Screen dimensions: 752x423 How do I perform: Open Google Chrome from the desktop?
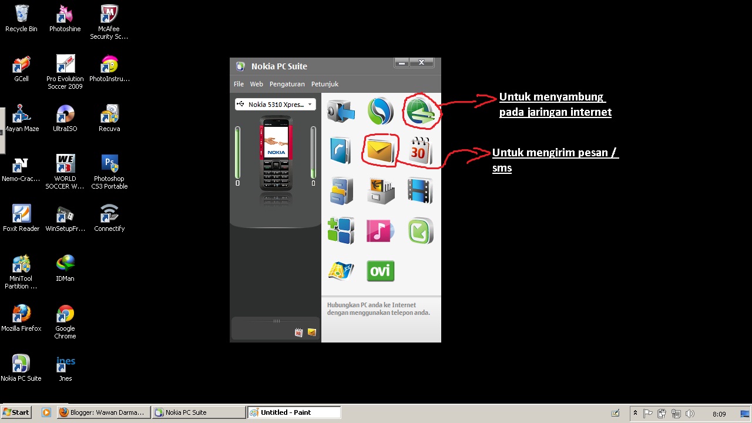click(x=65, y=322)
